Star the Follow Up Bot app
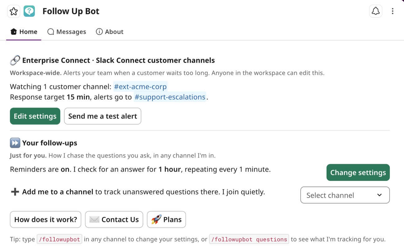This screenshot has width=404, height=251. 14,11
